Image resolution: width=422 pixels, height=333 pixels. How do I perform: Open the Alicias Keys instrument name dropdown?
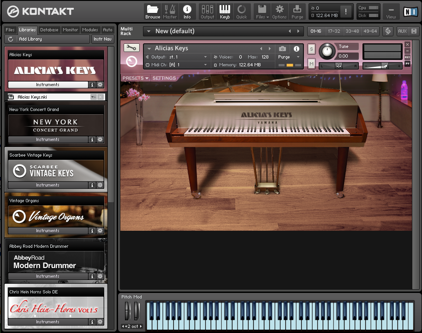(149, 49)
